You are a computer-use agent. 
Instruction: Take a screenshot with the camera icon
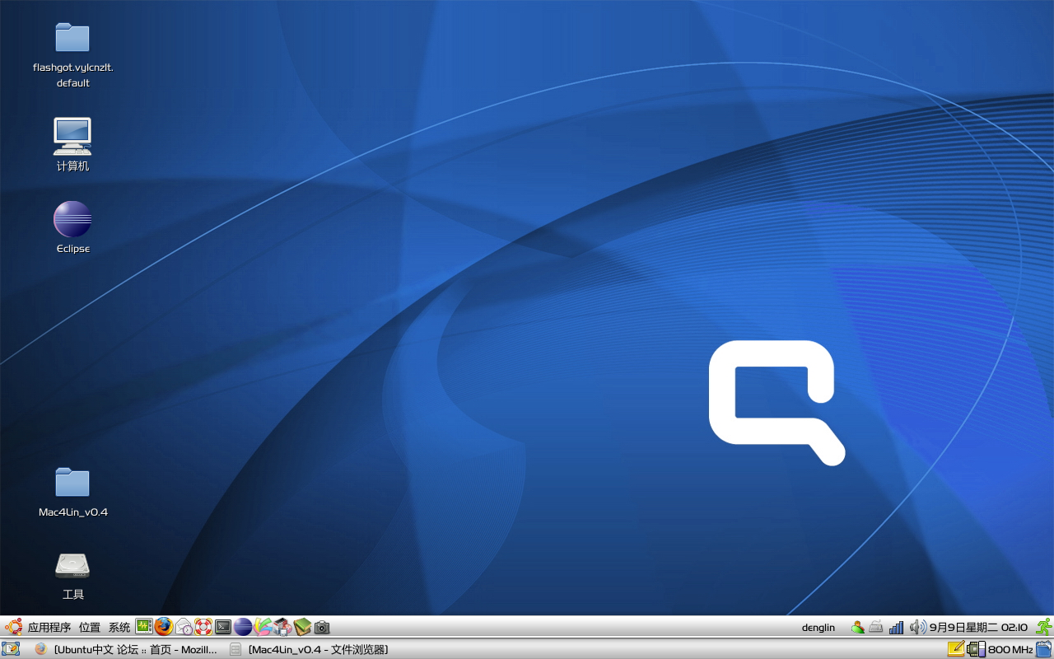pos(322,628)
